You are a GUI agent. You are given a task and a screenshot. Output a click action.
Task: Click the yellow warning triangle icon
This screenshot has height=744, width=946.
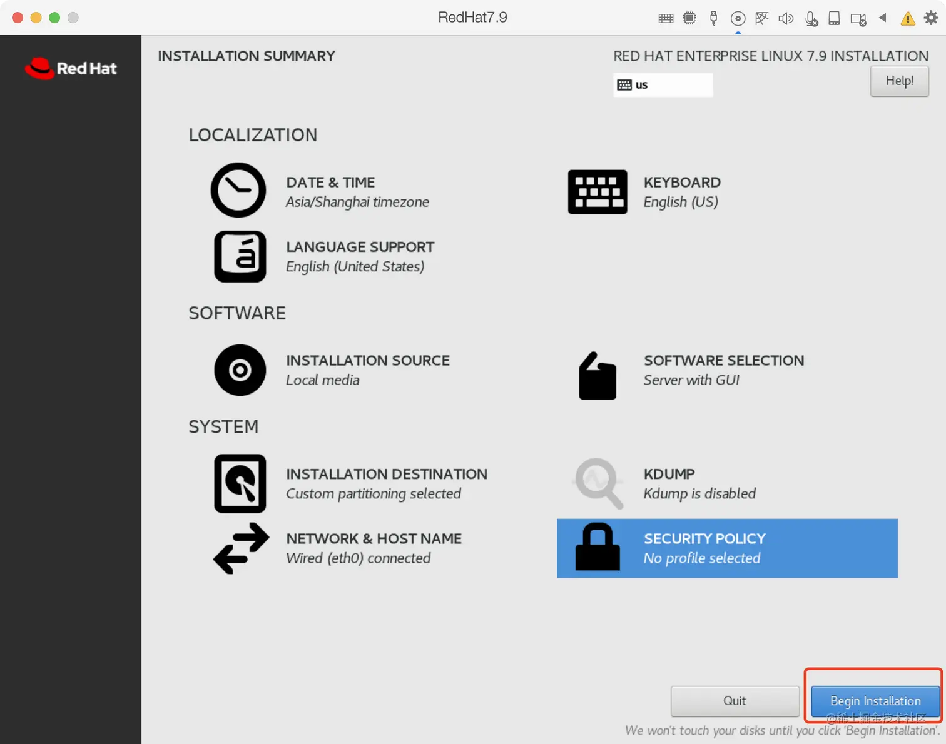pyautogui.click(x=908, y=19)
